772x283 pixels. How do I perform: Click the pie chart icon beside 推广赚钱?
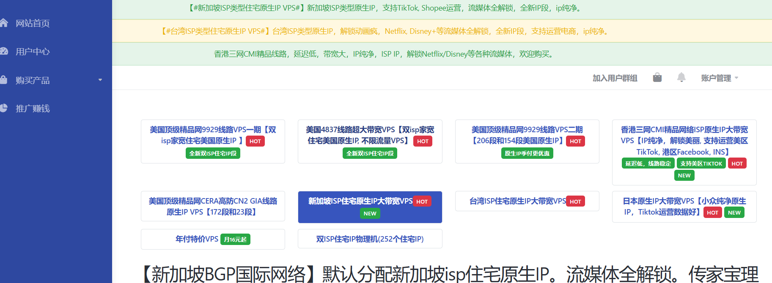(x=3, y=108)
